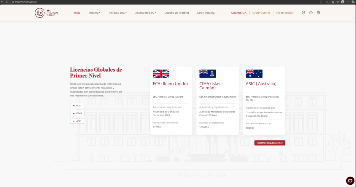Click Autoridad de Conducta Financiera (FCA) text
Screen dimensions: 356x187
[x=166, y=113]
